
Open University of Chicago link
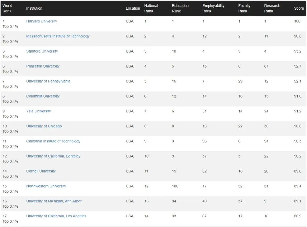pyautogui.click(x=44, y=126)
